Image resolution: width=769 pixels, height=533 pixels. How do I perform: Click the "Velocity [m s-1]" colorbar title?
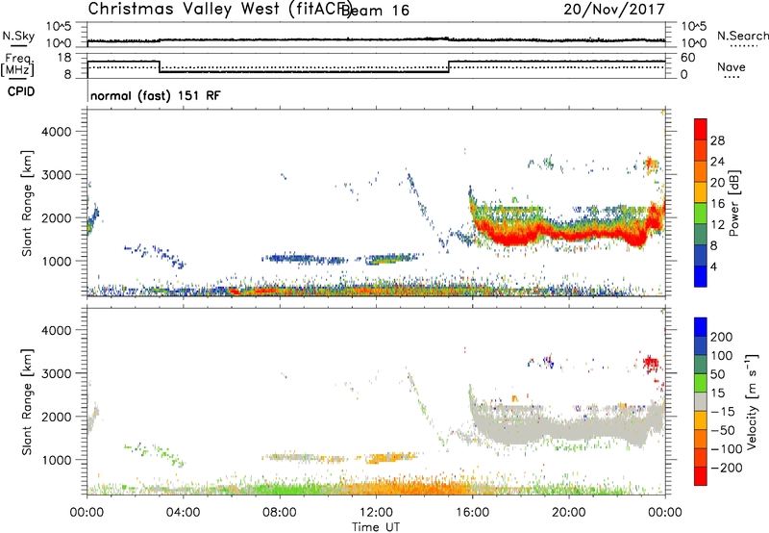752,401
